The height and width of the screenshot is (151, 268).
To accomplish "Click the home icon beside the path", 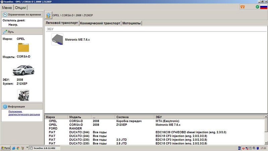I will pyautogui.click(x=48, y=15).
